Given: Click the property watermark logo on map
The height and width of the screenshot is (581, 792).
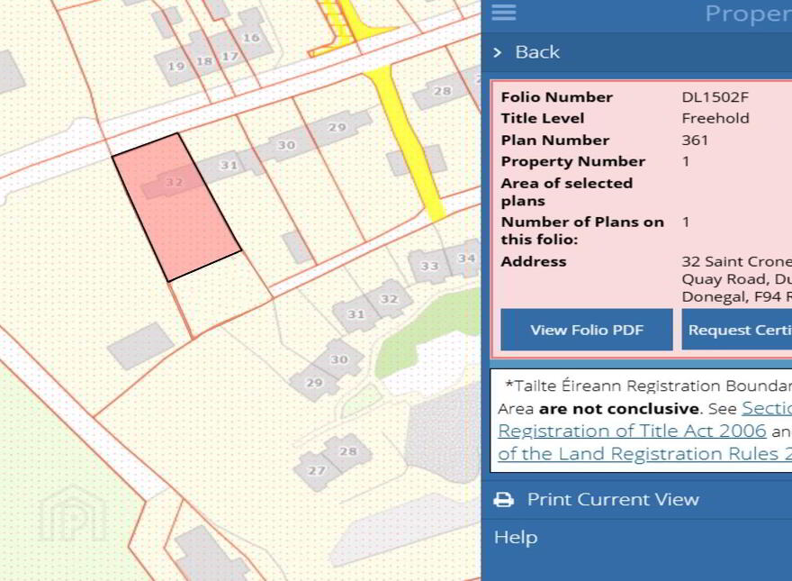Looking at the screenshot, I should click(x=73, y=513).
